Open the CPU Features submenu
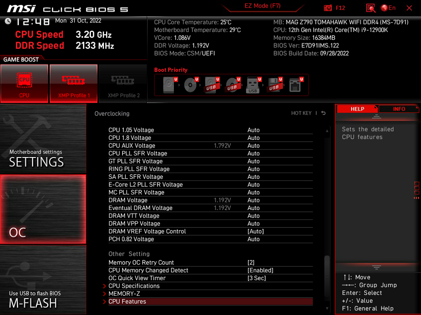Screen dimensions: 421x315 click(210, 301)
